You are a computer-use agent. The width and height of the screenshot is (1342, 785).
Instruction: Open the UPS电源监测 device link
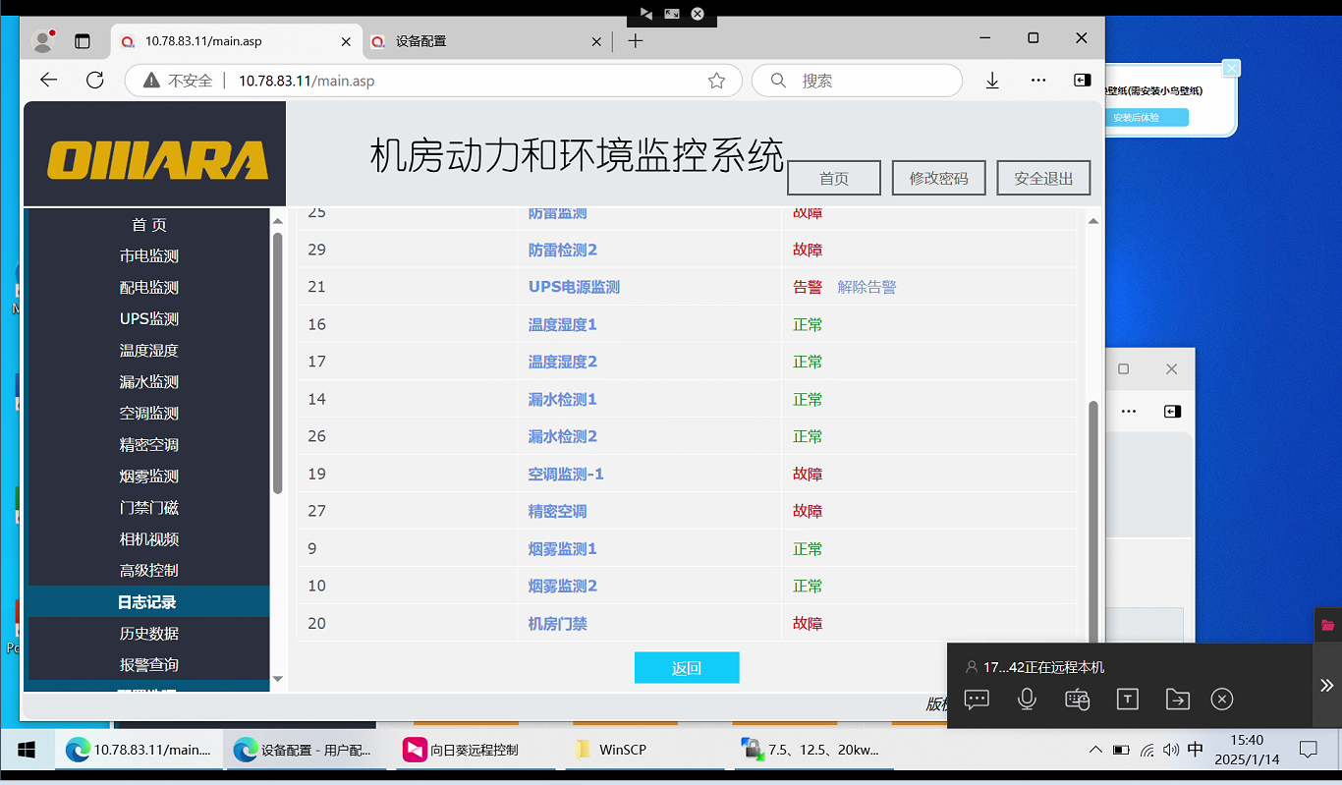point(574,287)
